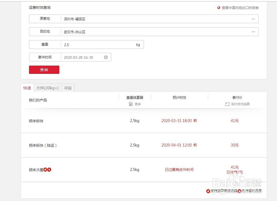Viewport: 277px width, 201px height.
Task: Open 查看中国内地出口时效表 link
Action: [x=240, y=8]
